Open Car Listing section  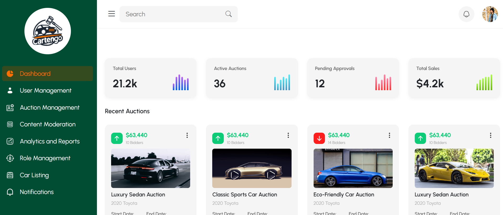pyautogui.click(x=48, y=175)
